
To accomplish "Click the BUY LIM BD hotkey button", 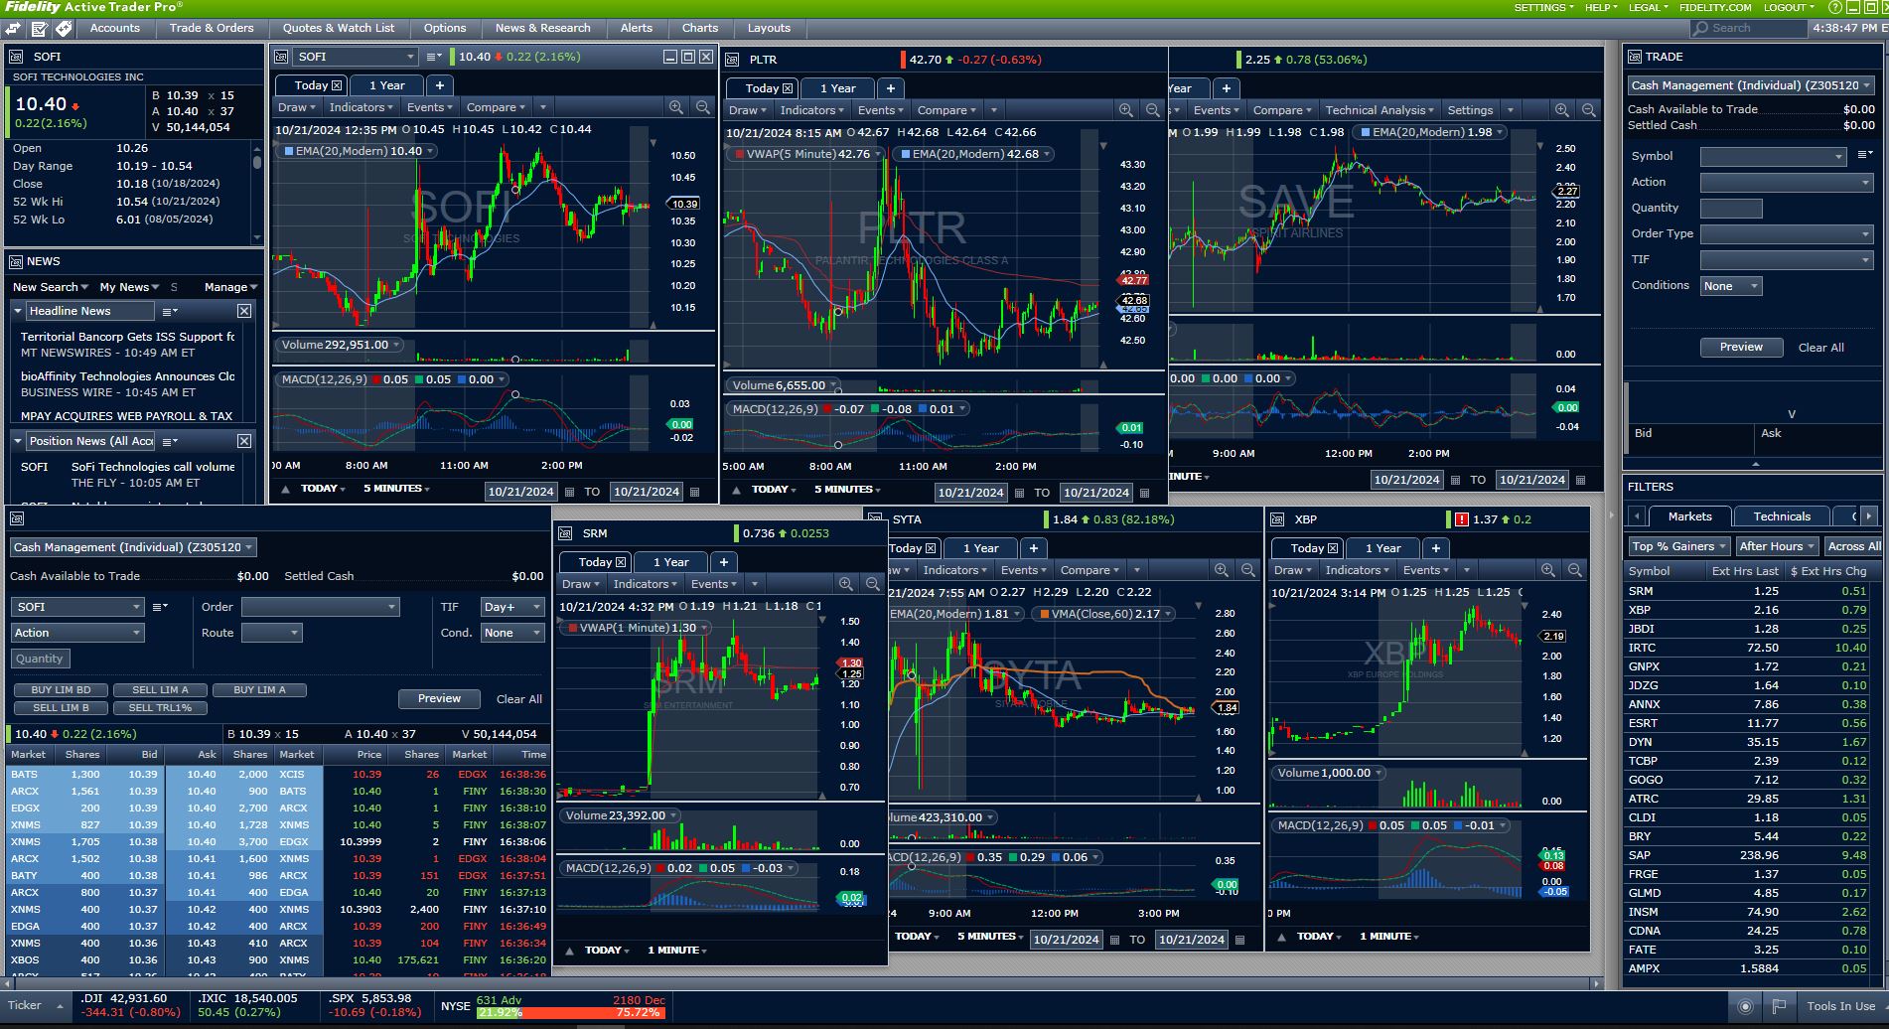I will pos(61,690).
